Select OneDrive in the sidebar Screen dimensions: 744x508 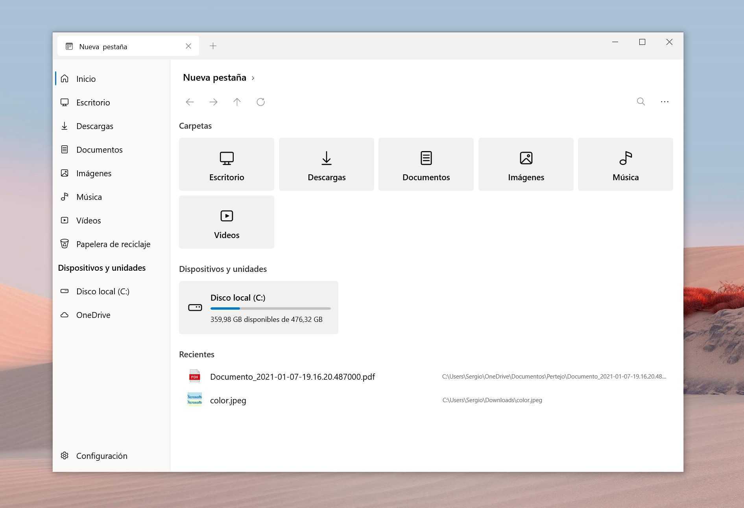[x=112, y=315]
